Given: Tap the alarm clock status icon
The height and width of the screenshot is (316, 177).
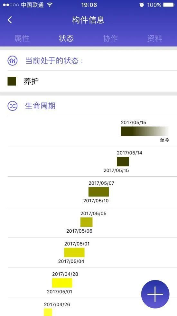Looking at the screenshot, I should coord(142,5).
